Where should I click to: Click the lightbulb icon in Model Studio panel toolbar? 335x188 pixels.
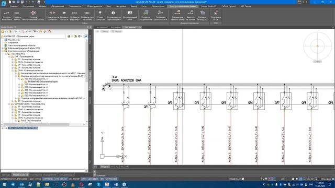pos(44,31)
